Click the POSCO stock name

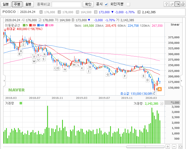tap(9, 12)
